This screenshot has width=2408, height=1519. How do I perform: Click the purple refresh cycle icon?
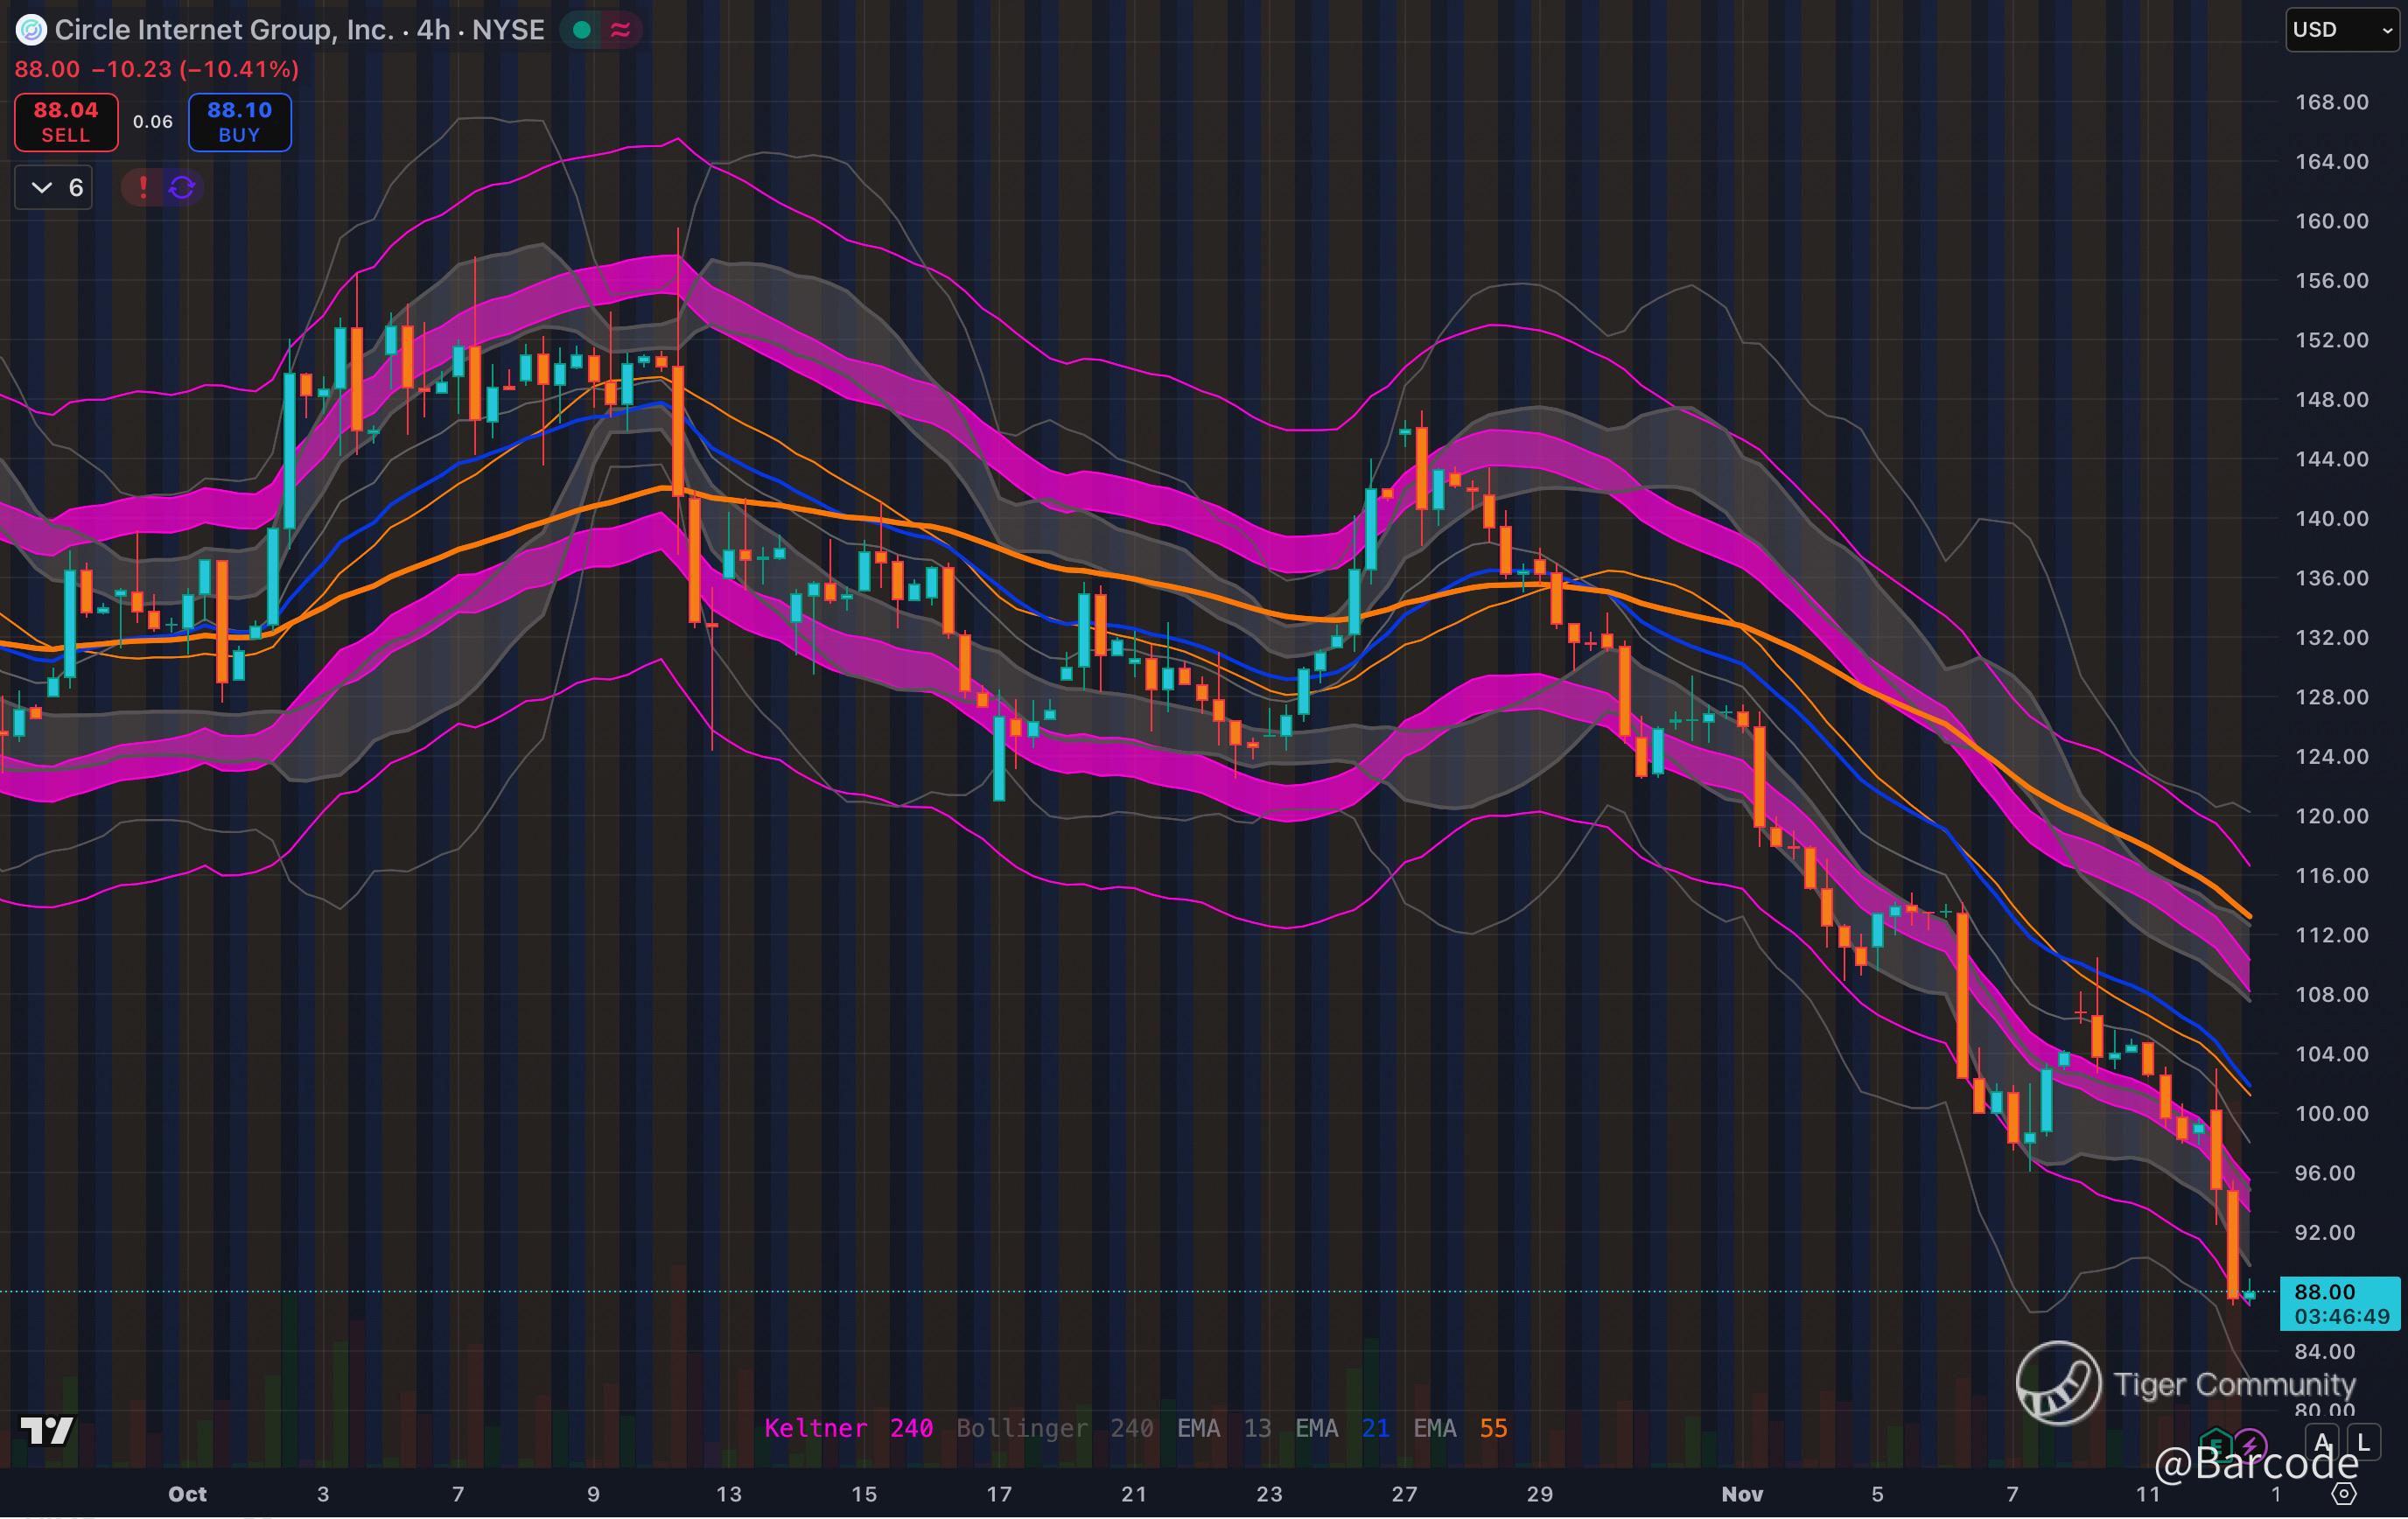[x=182, y=187]
